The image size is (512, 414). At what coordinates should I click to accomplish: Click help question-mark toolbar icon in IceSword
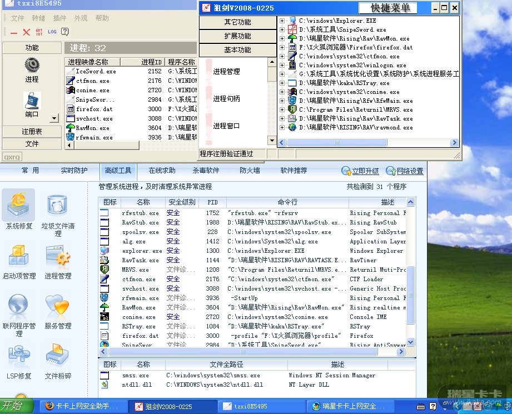[65, 31]
